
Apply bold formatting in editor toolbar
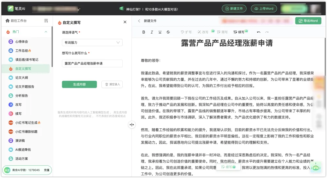coord(144,32)
